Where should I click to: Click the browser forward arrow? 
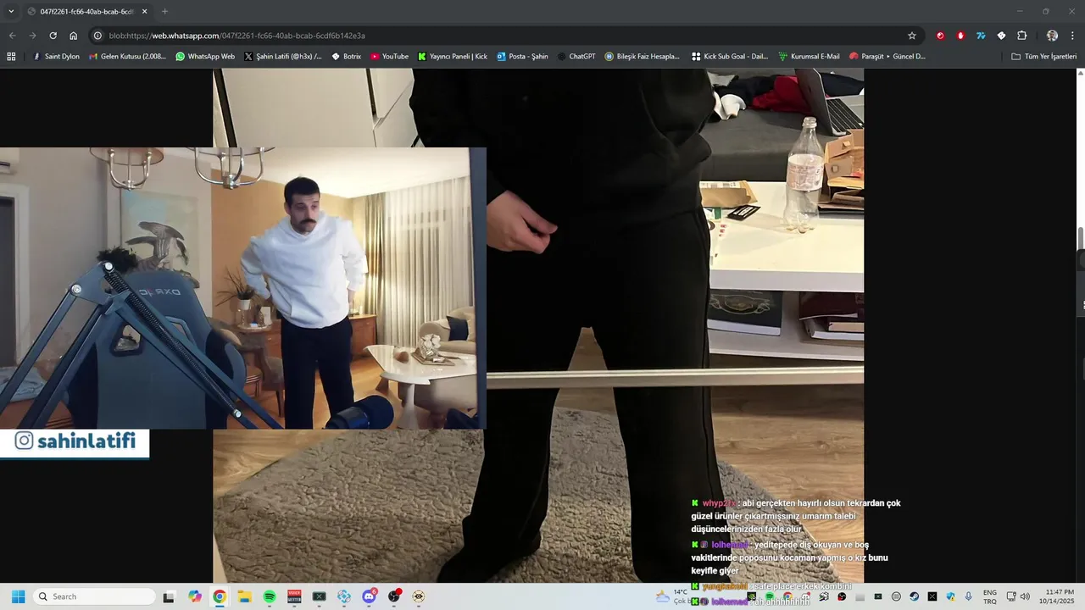(32, 36)
